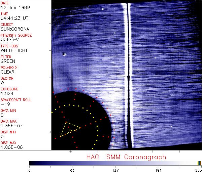Viewport: 202px width, 172px height.
Task: Click the 'INTENSITY SOURCE' label
Action: pyautogui.click(x=16, y=35)
